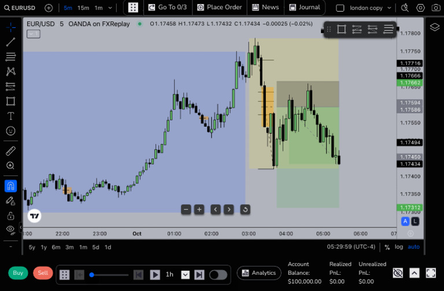Select the horizontal lines Fibonacci tool

click(11, 57)
